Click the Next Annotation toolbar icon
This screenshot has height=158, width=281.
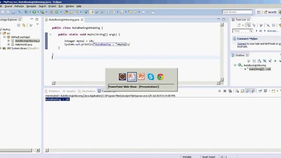(x=113, y=12)
